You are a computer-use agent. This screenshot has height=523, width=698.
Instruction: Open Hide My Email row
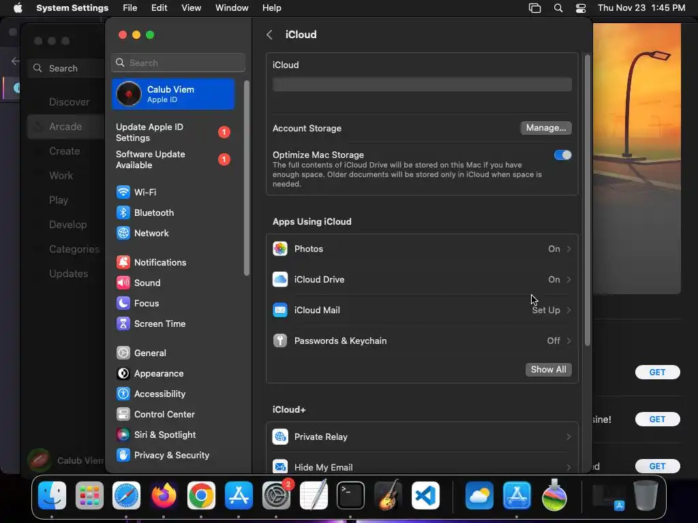coord(422,467)
